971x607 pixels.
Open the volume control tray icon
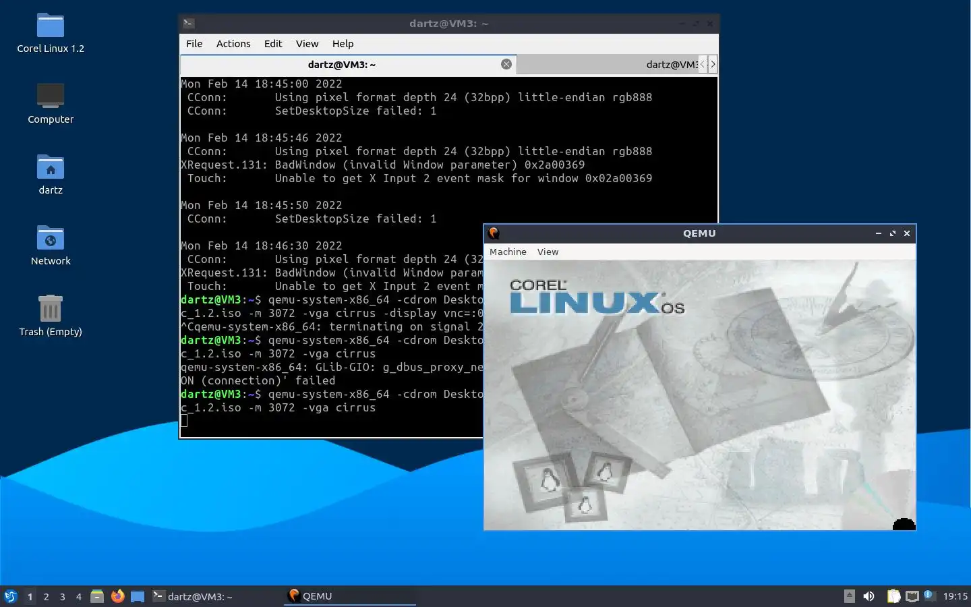point(869,596)
